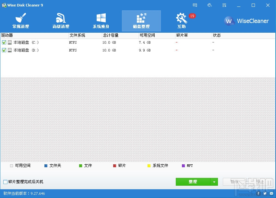This screenshot has height=198, width=276.
Task: Click the wrench settings icon in title bar
Action: pyautogui.click(x=210, y=5)
